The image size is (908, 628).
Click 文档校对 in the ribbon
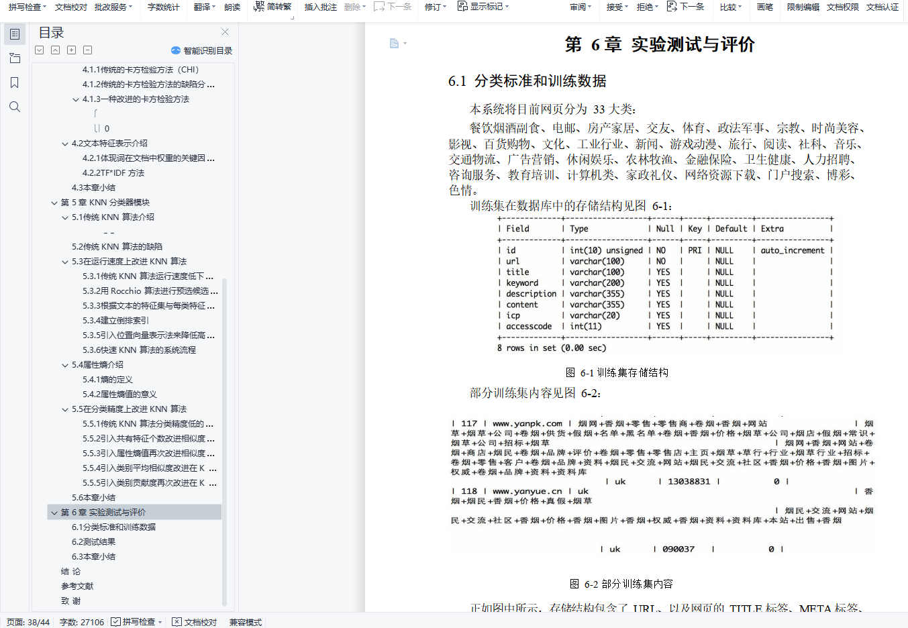[71, 7]
